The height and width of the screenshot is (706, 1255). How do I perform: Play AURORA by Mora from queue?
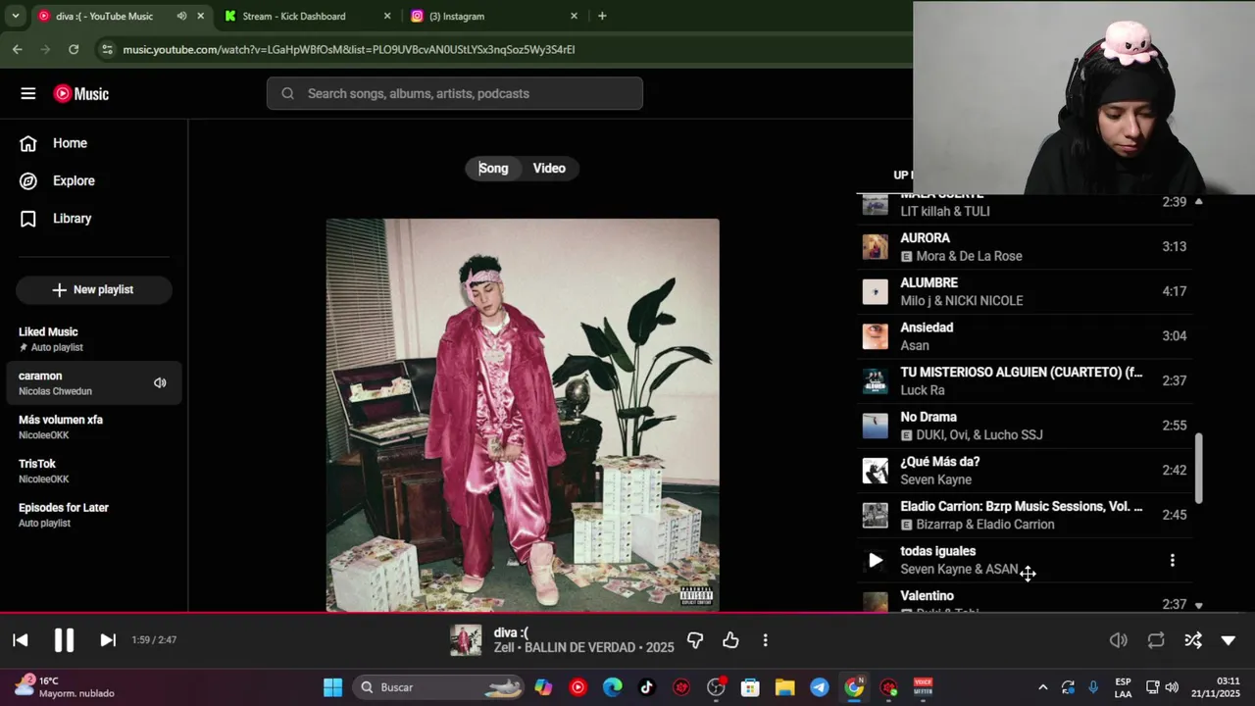1026,247
